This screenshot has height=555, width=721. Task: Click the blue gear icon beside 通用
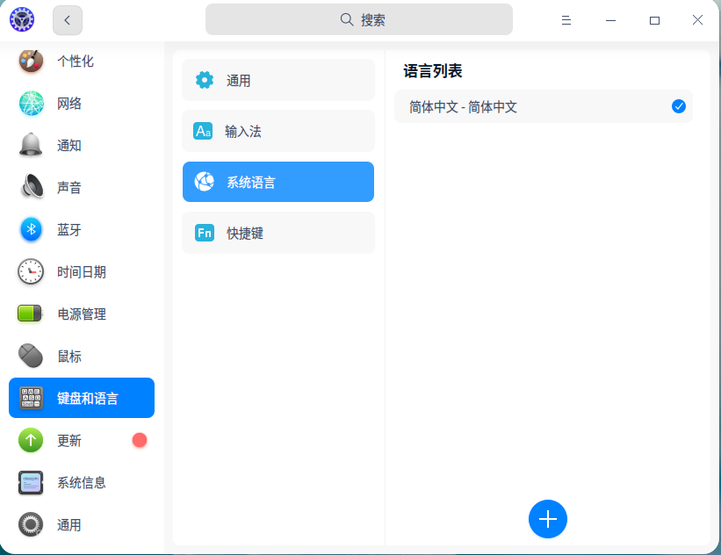point(204,80)
